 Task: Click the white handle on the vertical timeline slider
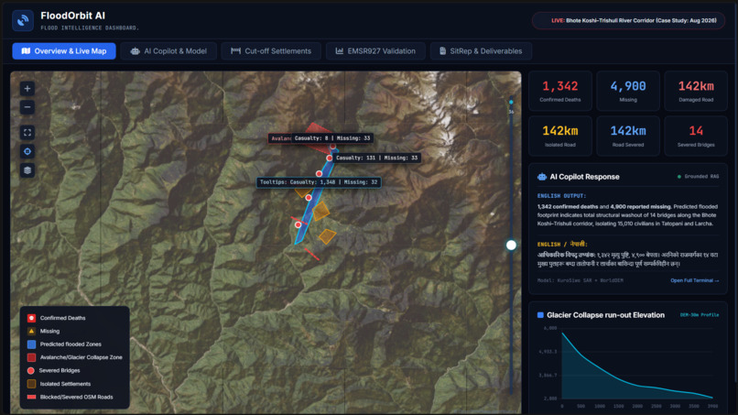(x=511, y=245)
